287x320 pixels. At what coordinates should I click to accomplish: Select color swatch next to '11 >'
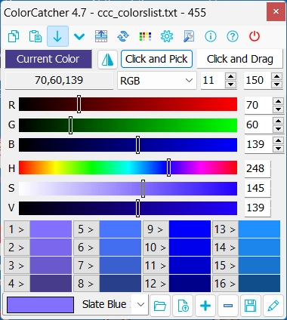coord(190,266)
